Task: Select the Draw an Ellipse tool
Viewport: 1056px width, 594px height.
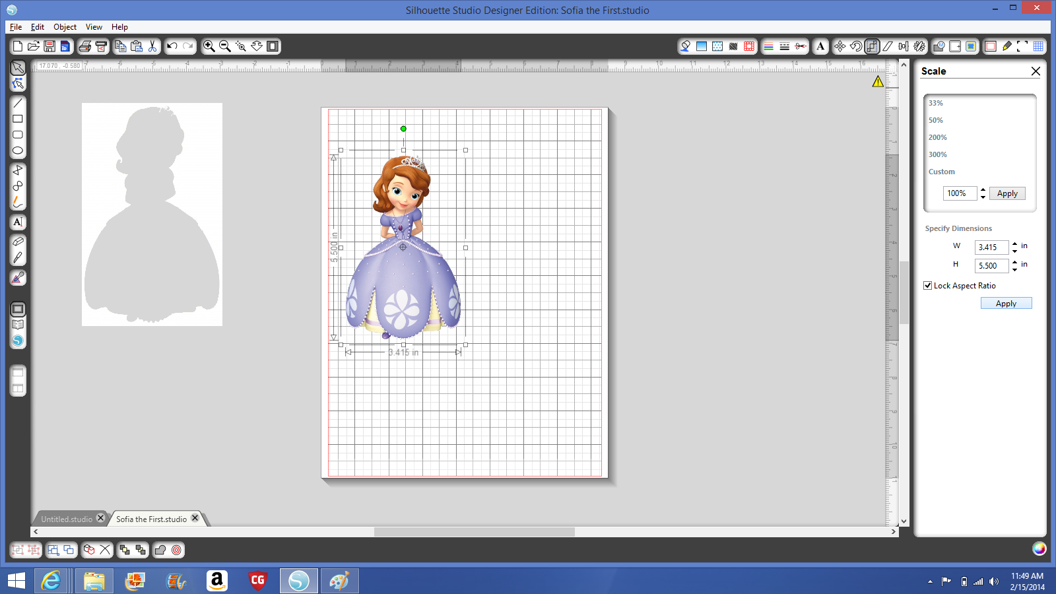Action: (18, 150)
